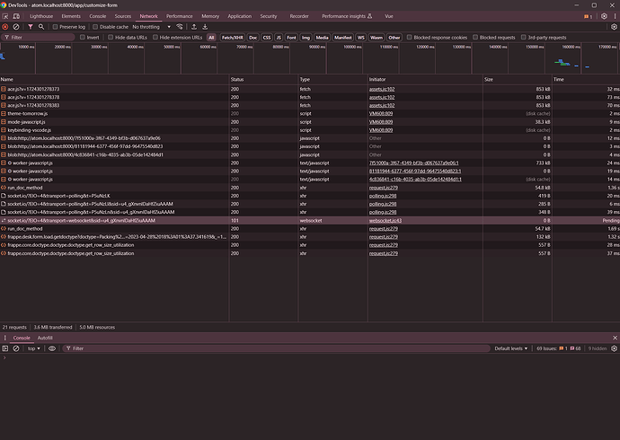Filter requests by CSS type
620x440 pixels.
click(x=267, y=38)
